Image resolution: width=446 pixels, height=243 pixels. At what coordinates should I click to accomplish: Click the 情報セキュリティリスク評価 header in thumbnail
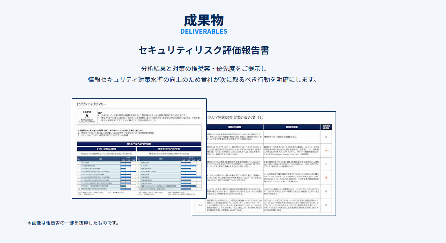point(169,149)
